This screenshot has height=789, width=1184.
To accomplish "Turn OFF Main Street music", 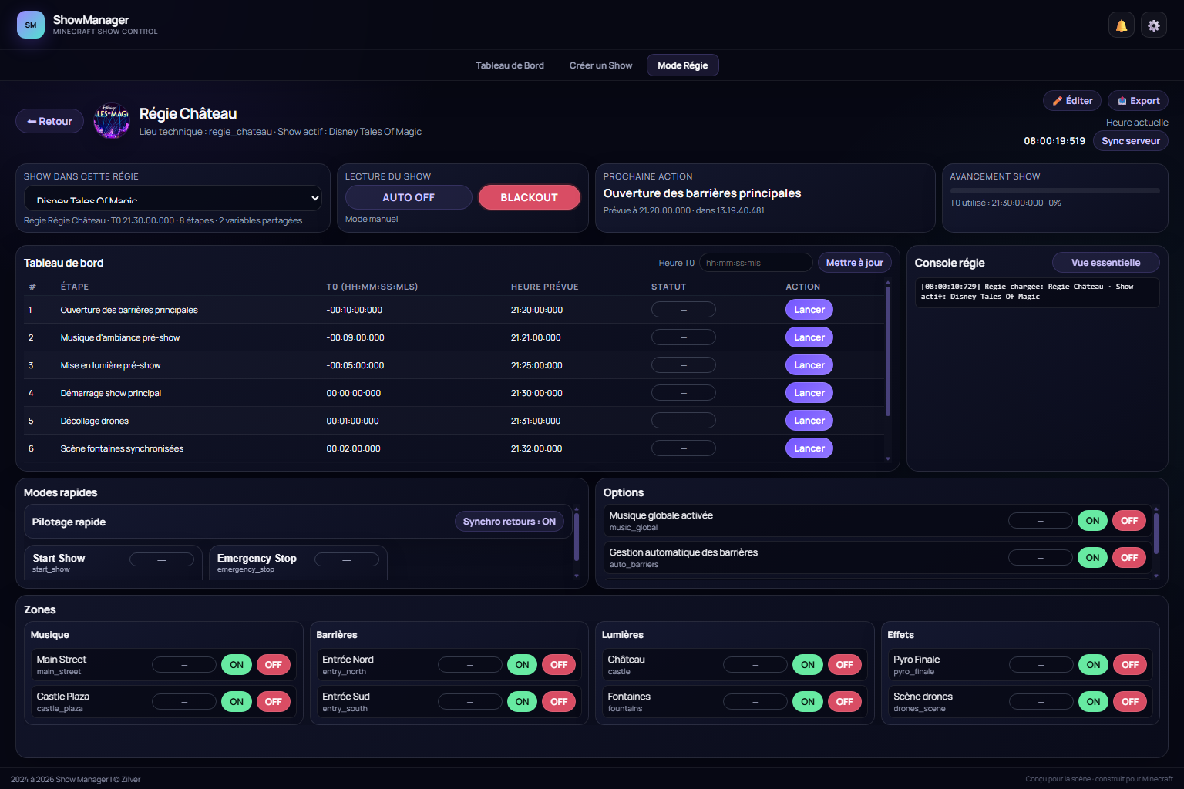I will [x=274, y=665].
